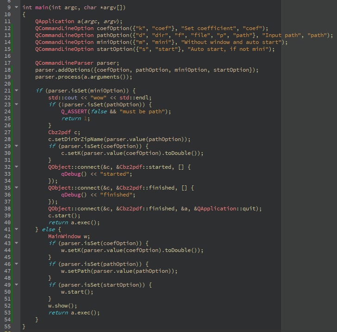The image size is (337, 332).
Task: Click QCommandLineParser type on line 17
Action: pos(64,63)
